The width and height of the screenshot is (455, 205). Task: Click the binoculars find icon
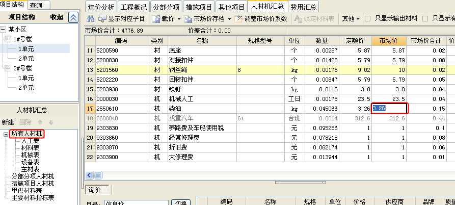coord(91,19)
